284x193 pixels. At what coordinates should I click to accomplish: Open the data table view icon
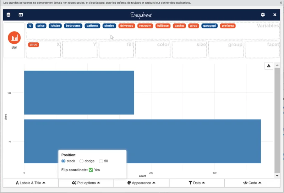point(21,15)
